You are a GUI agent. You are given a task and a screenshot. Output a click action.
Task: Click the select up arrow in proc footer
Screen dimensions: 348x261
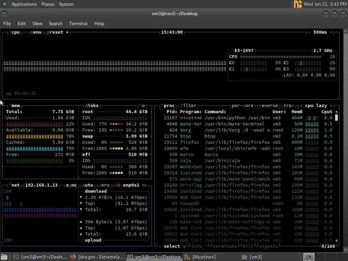pos(160,246)
